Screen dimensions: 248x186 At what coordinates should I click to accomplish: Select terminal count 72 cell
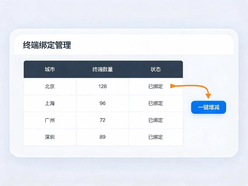tap(103, 120)
